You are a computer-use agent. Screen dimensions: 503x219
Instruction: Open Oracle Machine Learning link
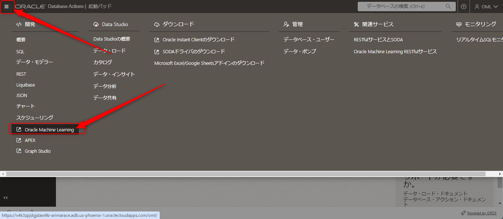tap(49, 130)
